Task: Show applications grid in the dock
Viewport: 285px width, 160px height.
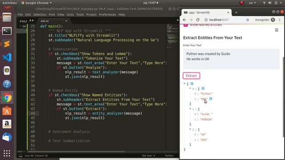Action: click(x=7, y=153)
